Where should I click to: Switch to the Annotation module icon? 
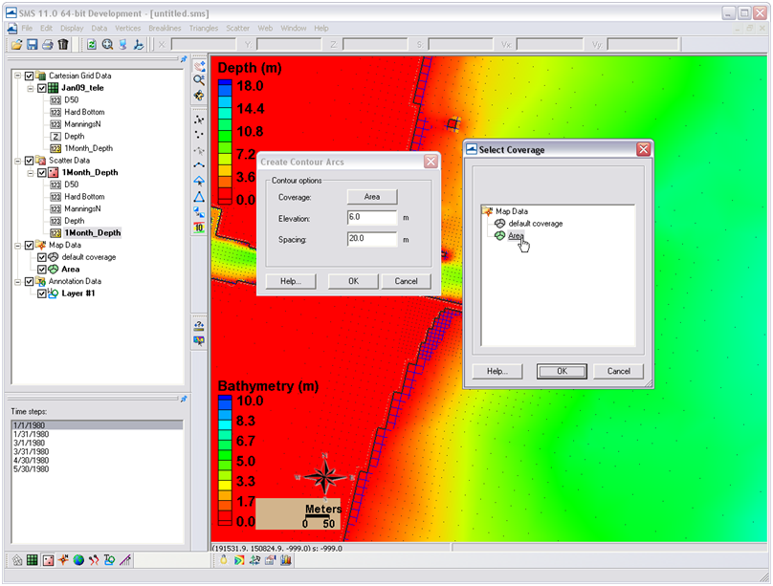109,560
